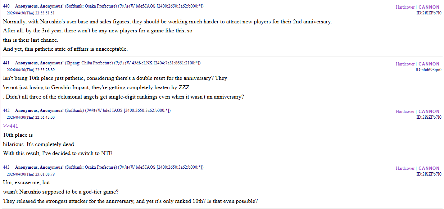Screen dimensions: 444x209
Task: Click post number 440
Action: (x=6, y=6)
